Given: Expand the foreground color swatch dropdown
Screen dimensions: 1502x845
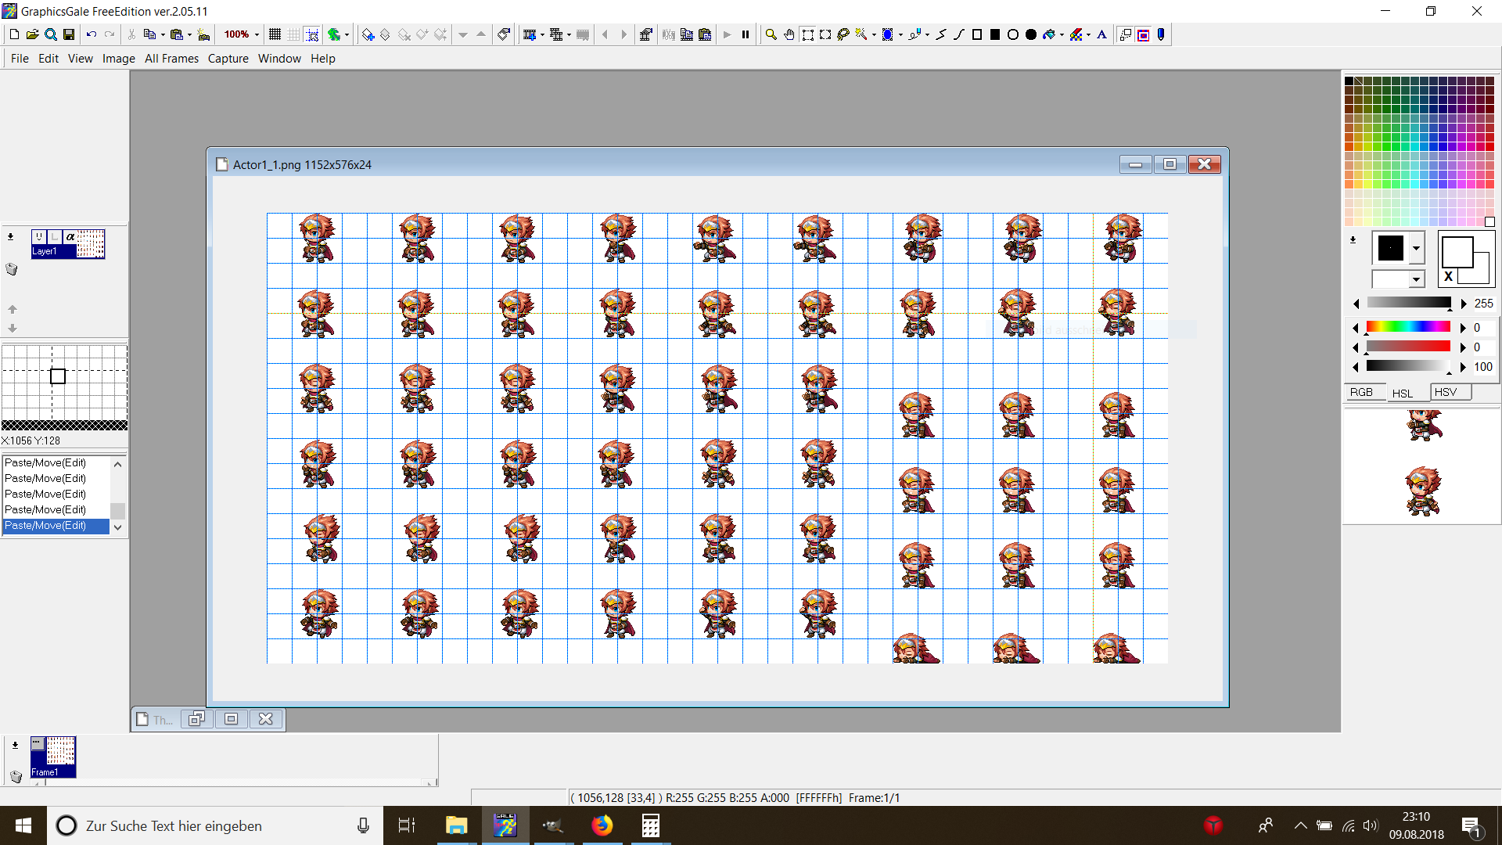Looking at the screenshot, I should [x=1416, y=249].
